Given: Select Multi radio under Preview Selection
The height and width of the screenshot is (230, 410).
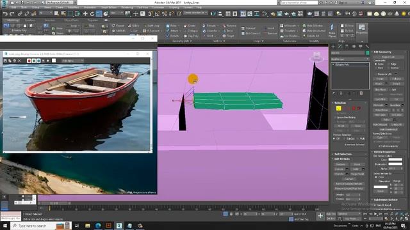Looking at the screenshot, I should [x=357, y=139].
